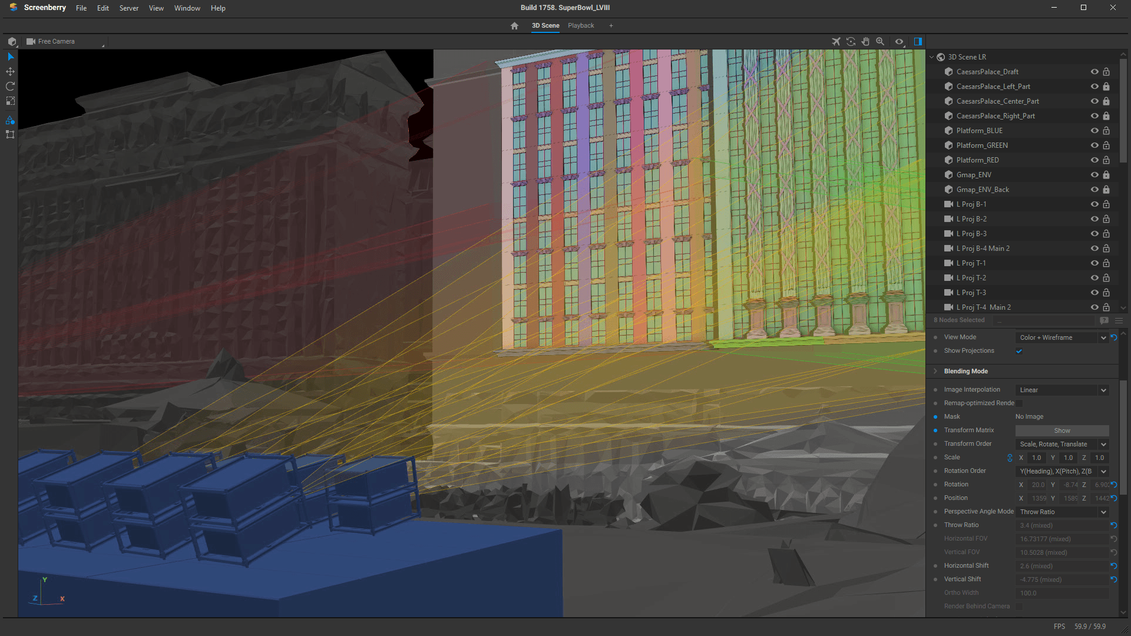
Task: Open the View Mode dropdown showing Color + Wireframe
Action: click(1060, 337)
